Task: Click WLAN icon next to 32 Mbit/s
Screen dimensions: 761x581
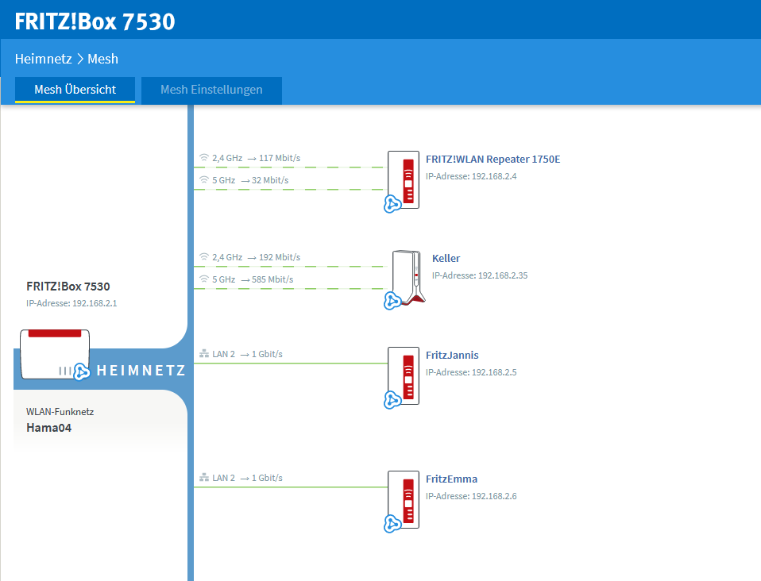Action: 204,180
